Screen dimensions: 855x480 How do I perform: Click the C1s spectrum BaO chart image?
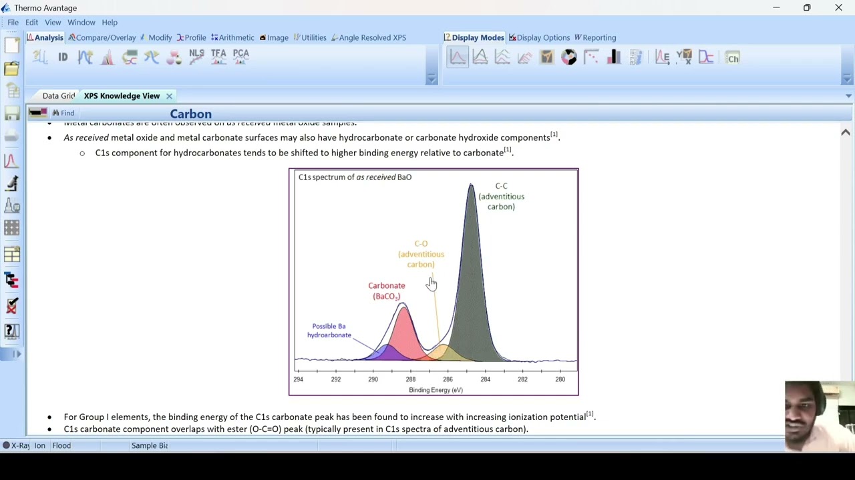tap(434, 282)
